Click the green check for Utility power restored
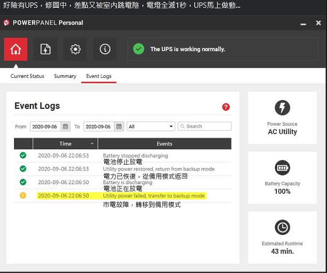 click(23, 169)
